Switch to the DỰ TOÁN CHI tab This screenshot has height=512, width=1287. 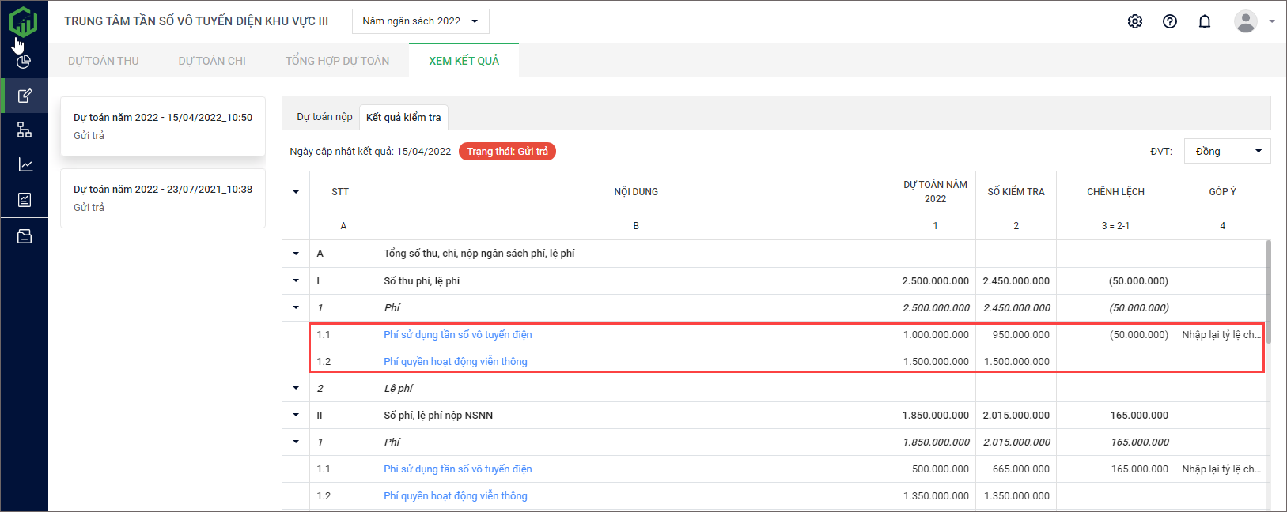pyautogui.click(x=212, y=61)
